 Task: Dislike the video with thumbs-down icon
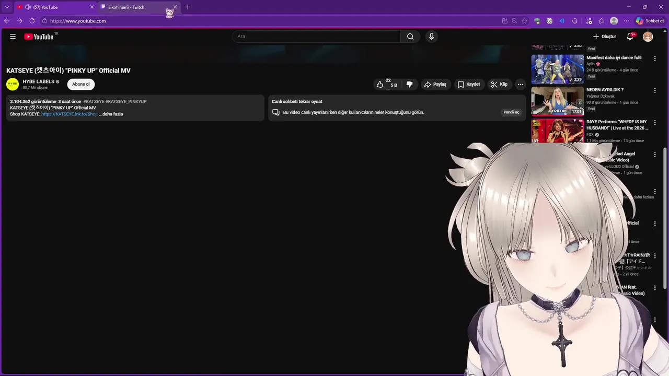(x=409, y=84)
